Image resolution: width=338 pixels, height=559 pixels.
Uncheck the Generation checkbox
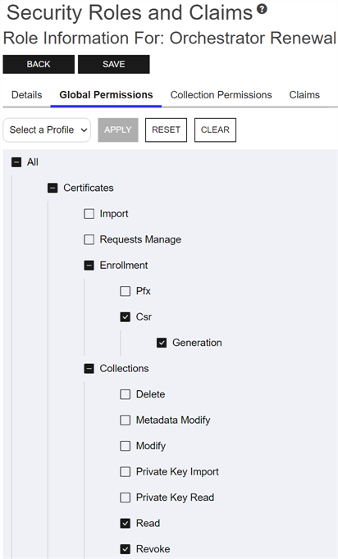tap(162, 343)
